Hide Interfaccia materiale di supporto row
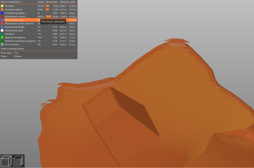The width and height of the screenshot is (254, 168). 20,41
